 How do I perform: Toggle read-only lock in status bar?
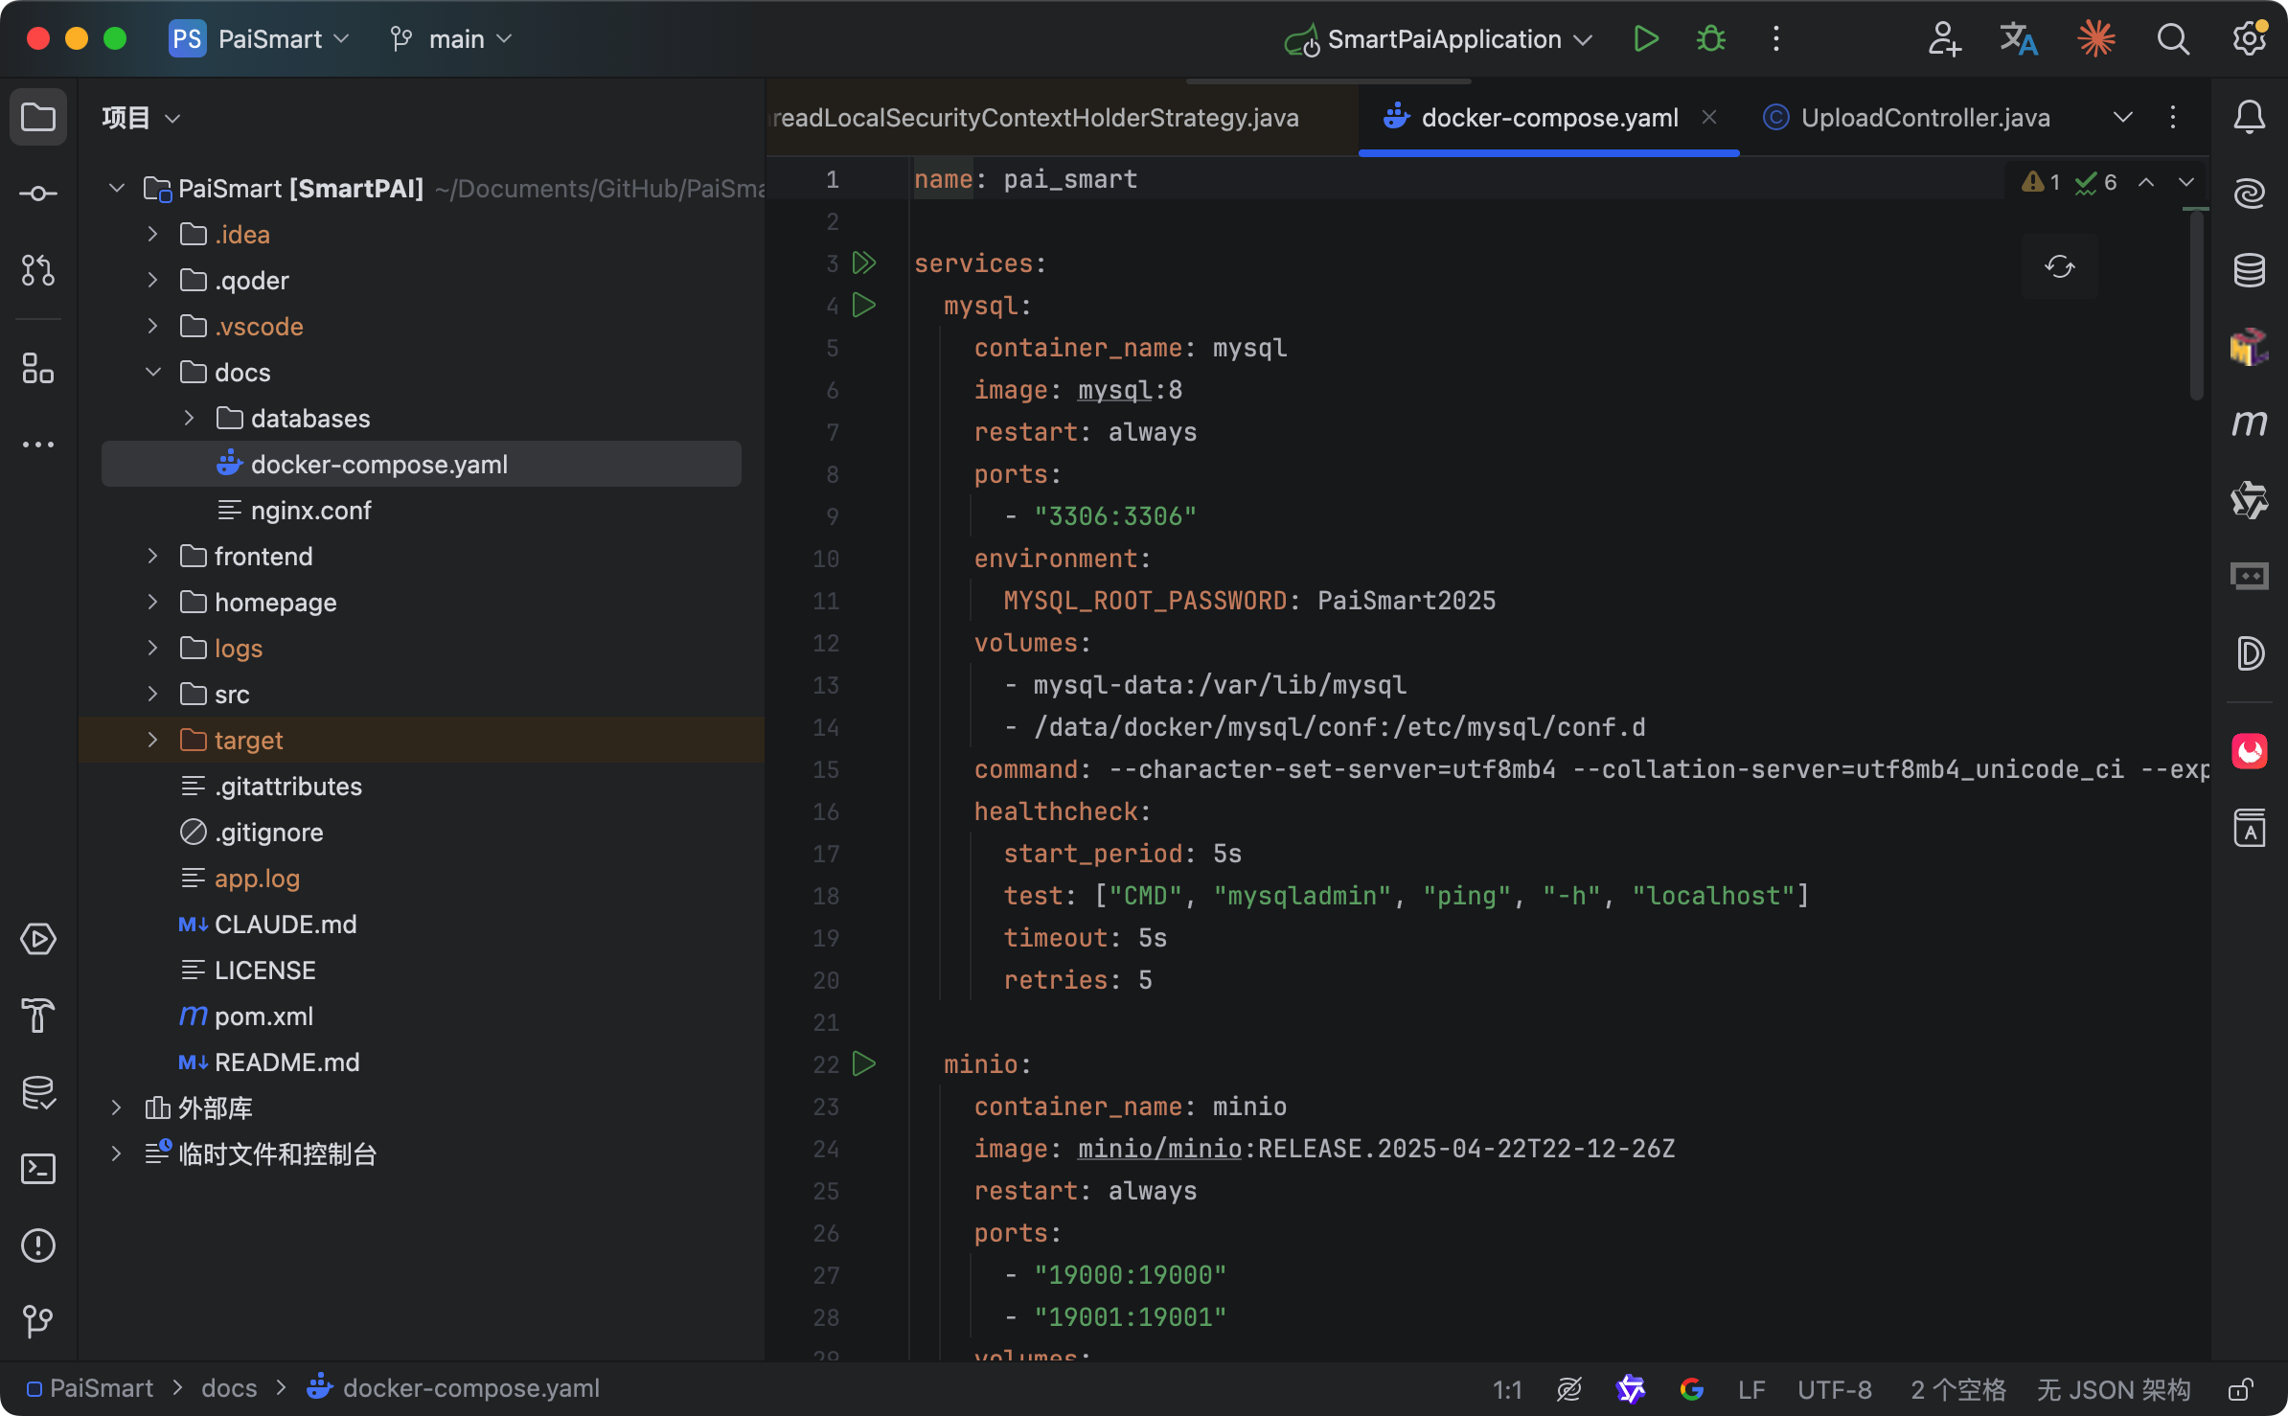(2240, 1389)
